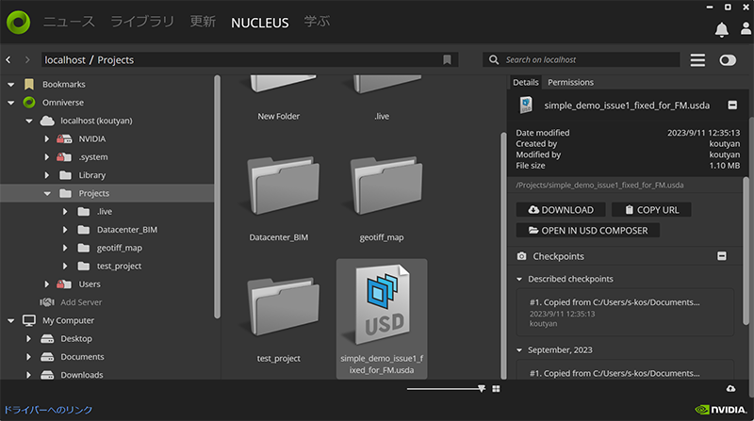Go back with the left arrow
Screen dimensions: 754x421
point(8,59)
